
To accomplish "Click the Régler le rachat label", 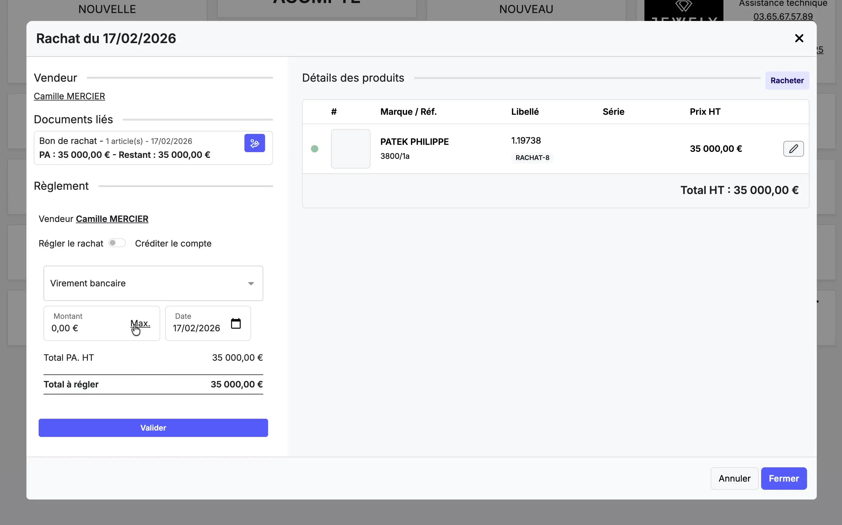I will [71, 244].
